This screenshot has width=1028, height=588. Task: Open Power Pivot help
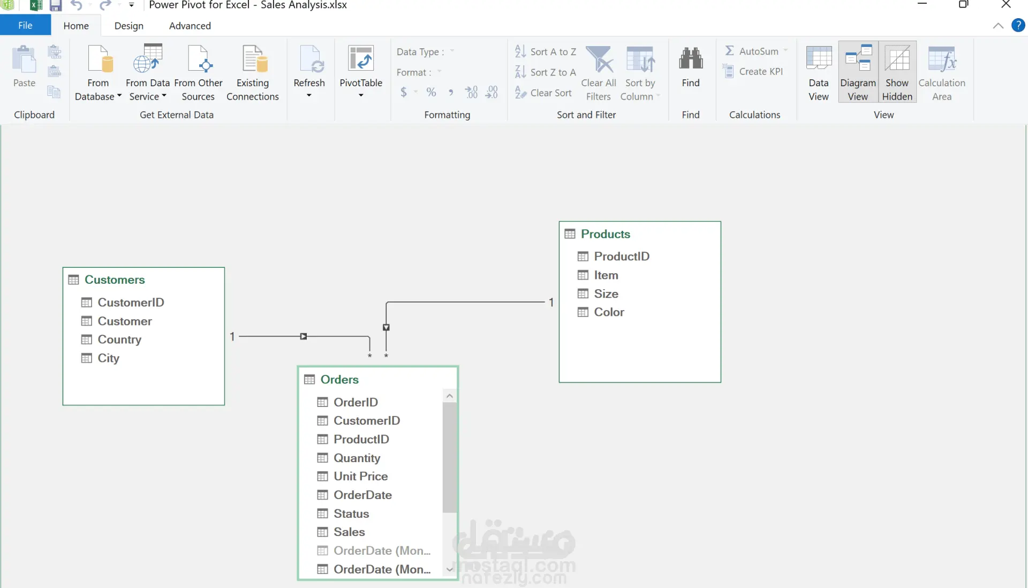click(1018, 25)
